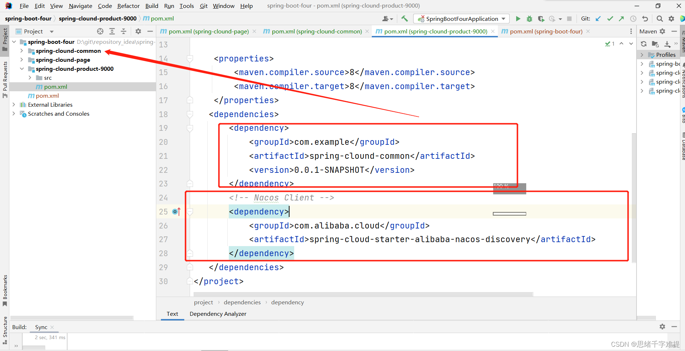Expand the src folder node
The width and height of the screenshot is (685, 351).
(x=30, y=78)
